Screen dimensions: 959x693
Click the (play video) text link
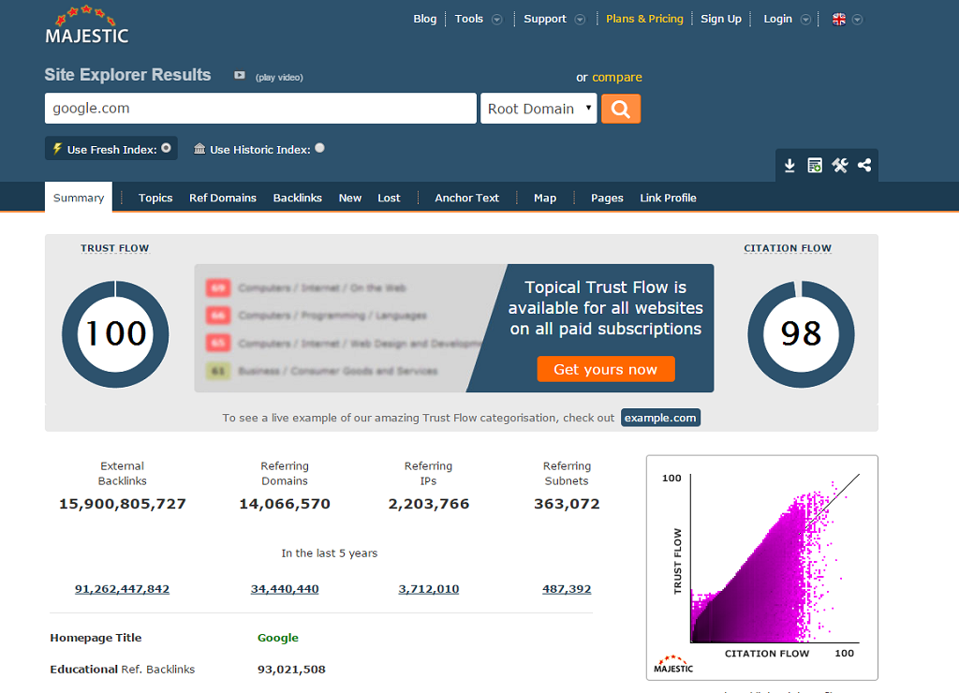click(x=279, y=77)
